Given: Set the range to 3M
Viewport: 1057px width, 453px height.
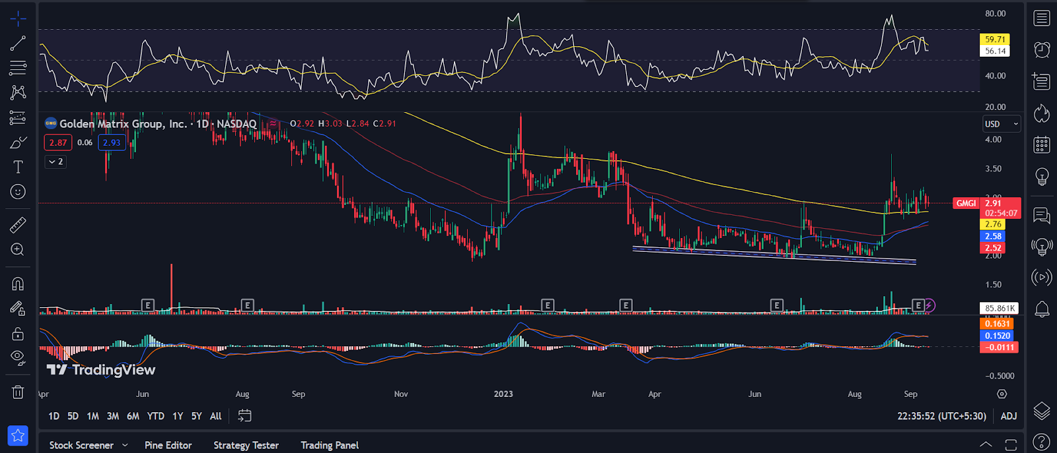Looking at the screenshot, I should 113,416.
